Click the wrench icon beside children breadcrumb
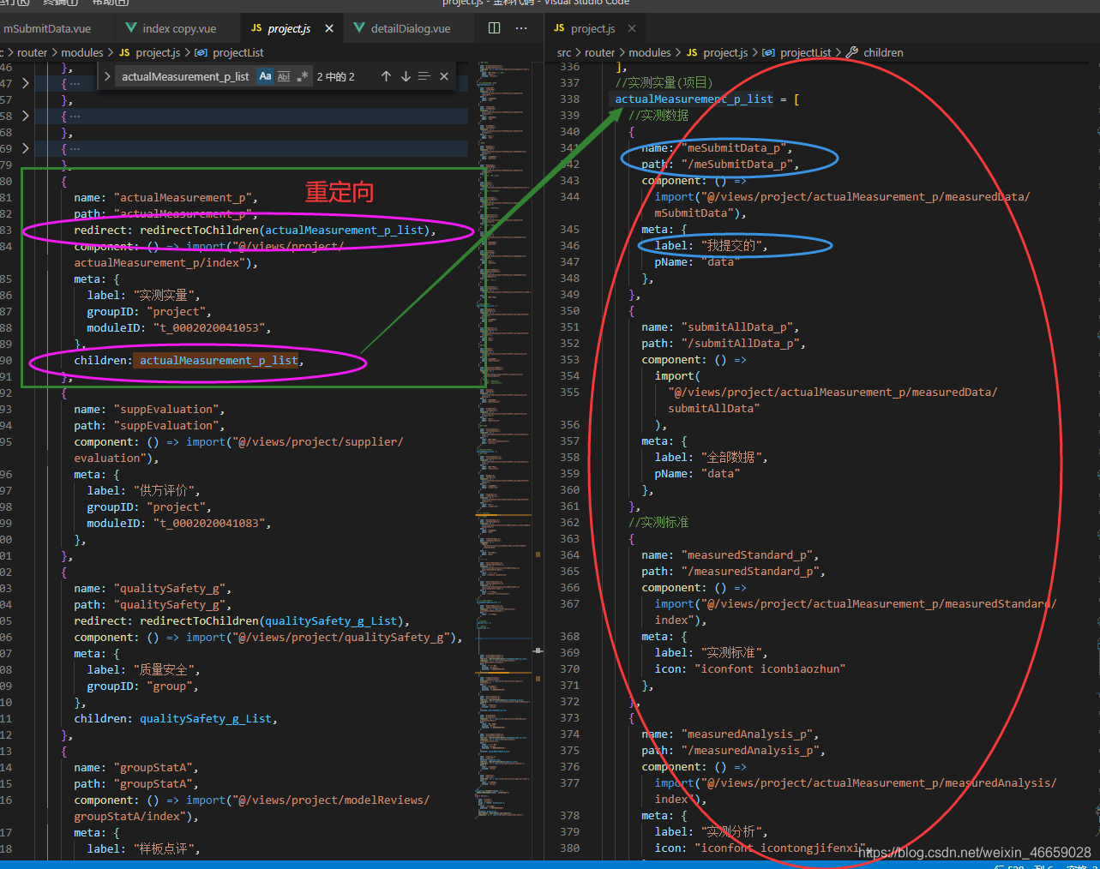The height and width of the screenshot is (869, 1100). tap(852, 52)
